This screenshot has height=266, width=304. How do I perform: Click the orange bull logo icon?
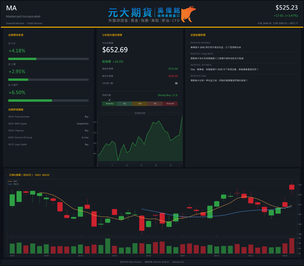coord(188,14)
